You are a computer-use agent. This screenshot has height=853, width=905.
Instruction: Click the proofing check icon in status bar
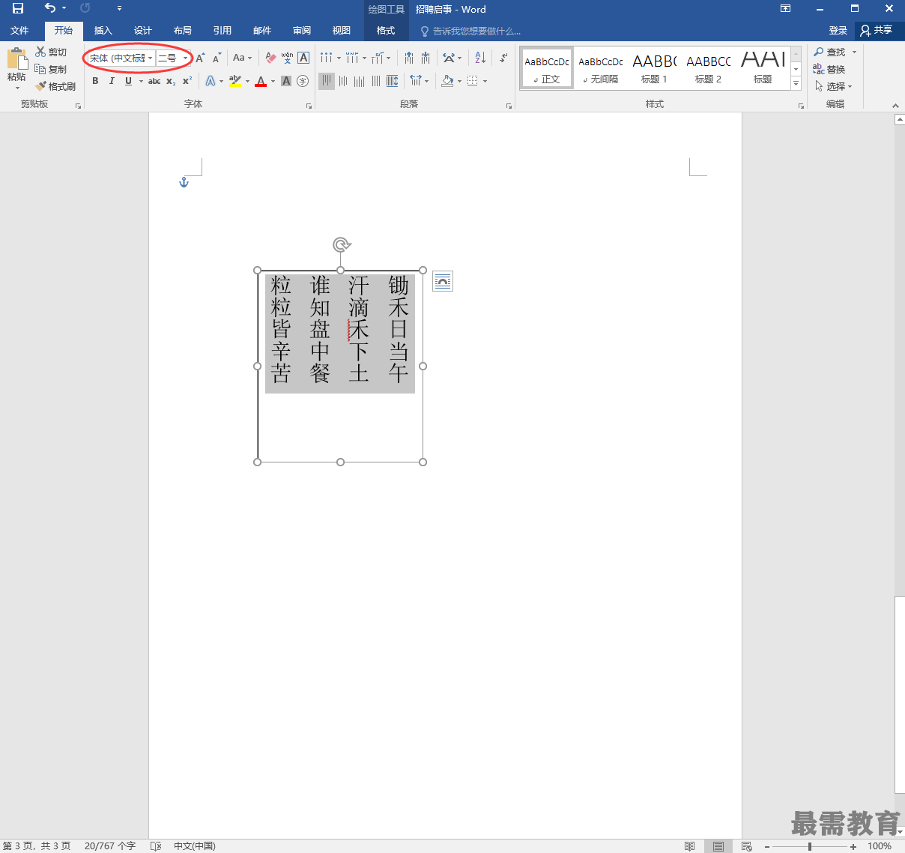coord(156,846)
